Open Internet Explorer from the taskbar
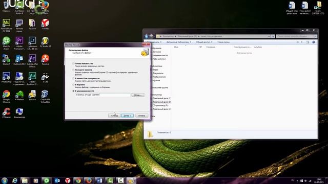328x184 pixels. tap(15, 180)
